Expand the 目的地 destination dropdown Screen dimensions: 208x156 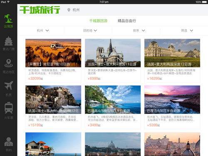click(90, 30)
